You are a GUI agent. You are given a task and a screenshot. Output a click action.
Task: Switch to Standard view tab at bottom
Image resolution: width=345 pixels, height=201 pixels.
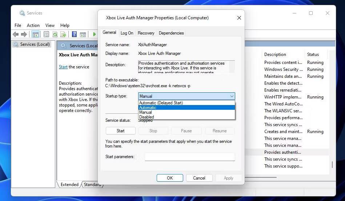click(92, 185)
